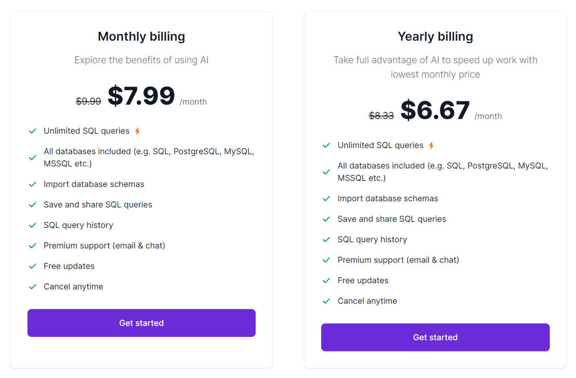
Task: Click checkmark next to Save and share SQL queries
Action: point(32,204)
